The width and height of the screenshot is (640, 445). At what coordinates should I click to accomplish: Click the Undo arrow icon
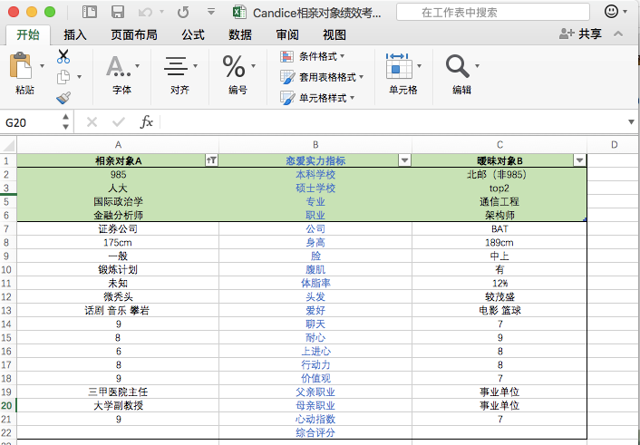[x=145, y=13]
